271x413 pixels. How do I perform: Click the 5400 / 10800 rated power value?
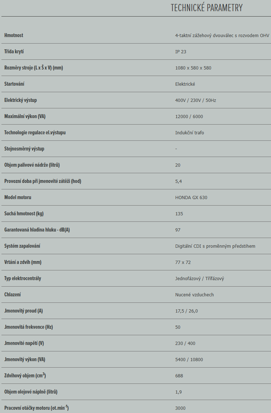189,360
